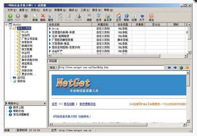Click task list vertical scrollbar down arrow
Screen dimensions: 197x136
189,52
